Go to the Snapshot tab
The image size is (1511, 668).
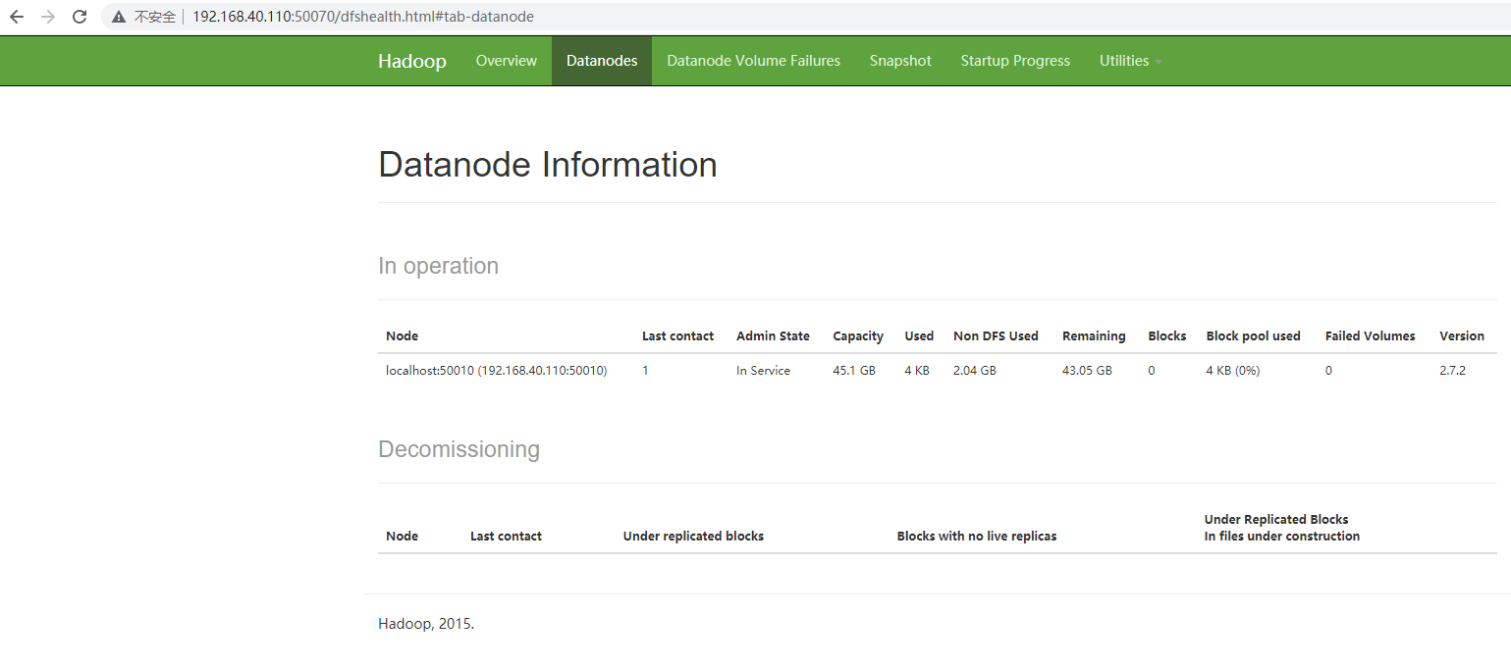900,61
